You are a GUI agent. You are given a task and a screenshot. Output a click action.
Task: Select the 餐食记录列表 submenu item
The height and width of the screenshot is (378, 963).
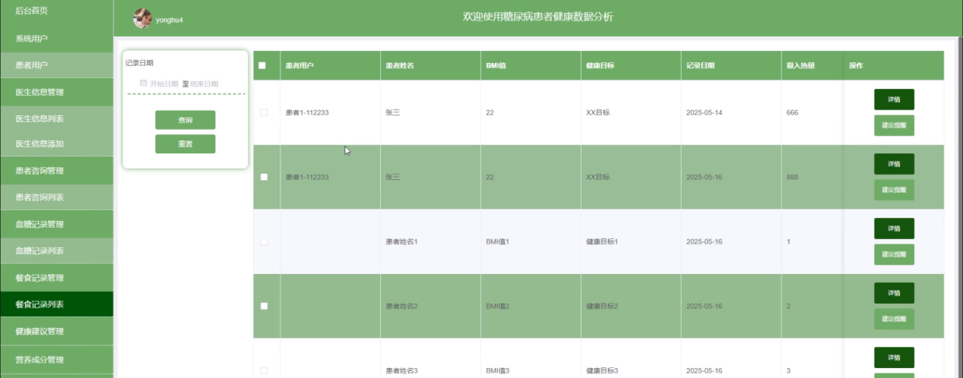tap(56, 304)
